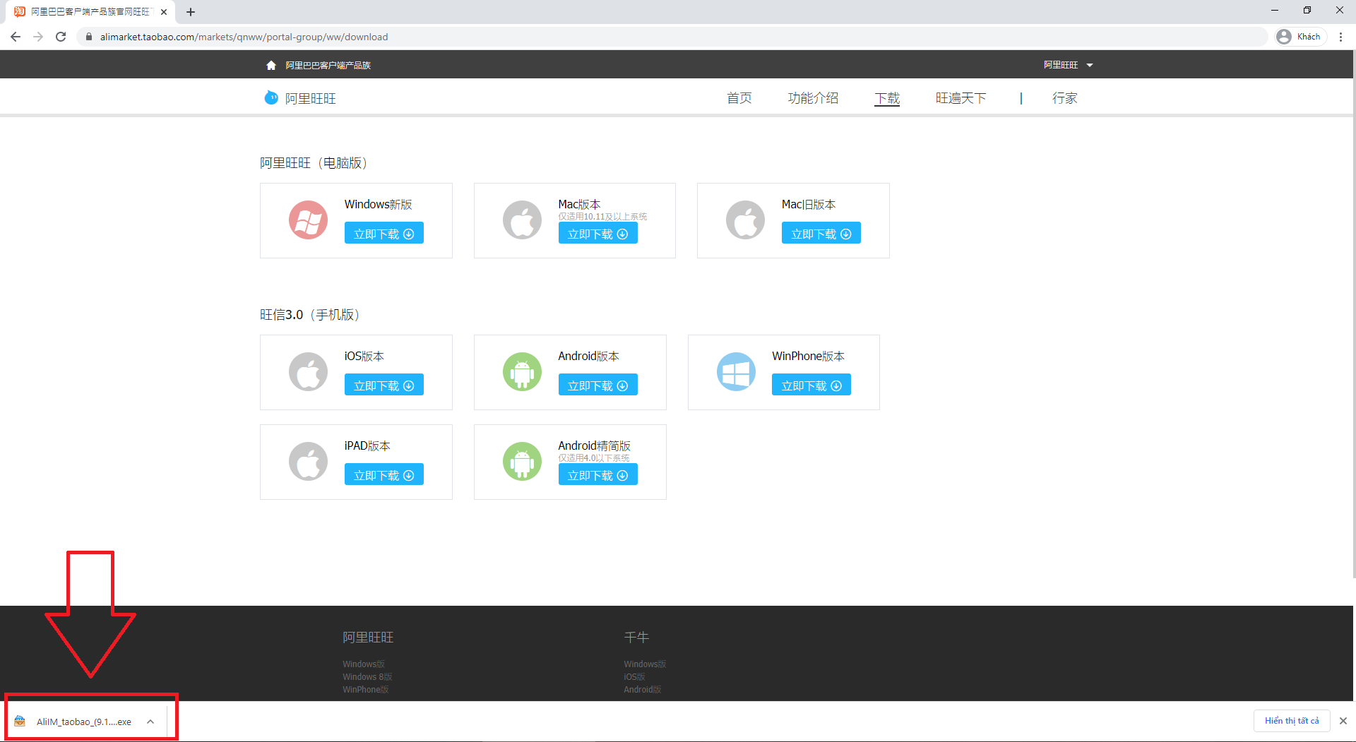
Task: Close the downloads bar
Action: tap(1343, 721)
